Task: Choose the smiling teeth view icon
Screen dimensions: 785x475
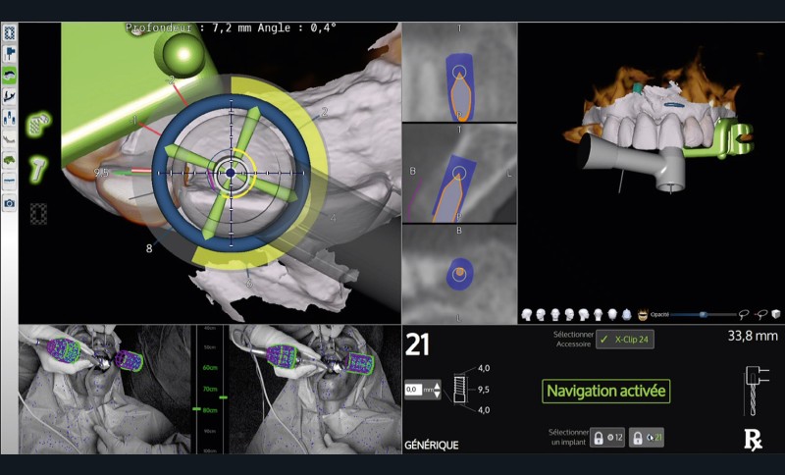Action: (643, 314)
